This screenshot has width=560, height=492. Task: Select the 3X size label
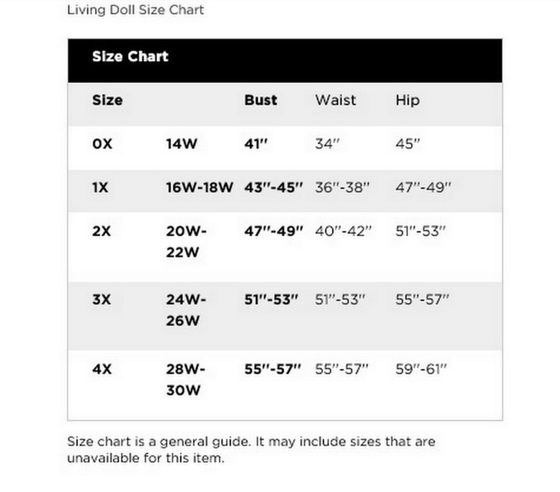click(101, 299)
